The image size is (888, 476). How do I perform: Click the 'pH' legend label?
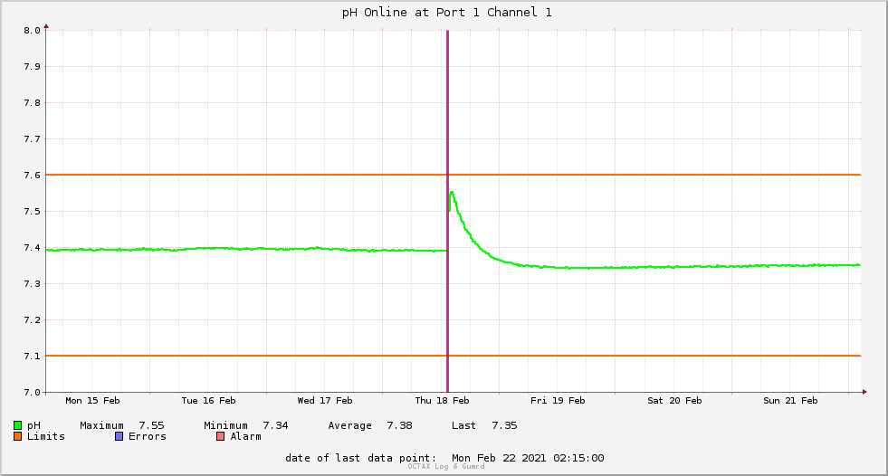34,426
